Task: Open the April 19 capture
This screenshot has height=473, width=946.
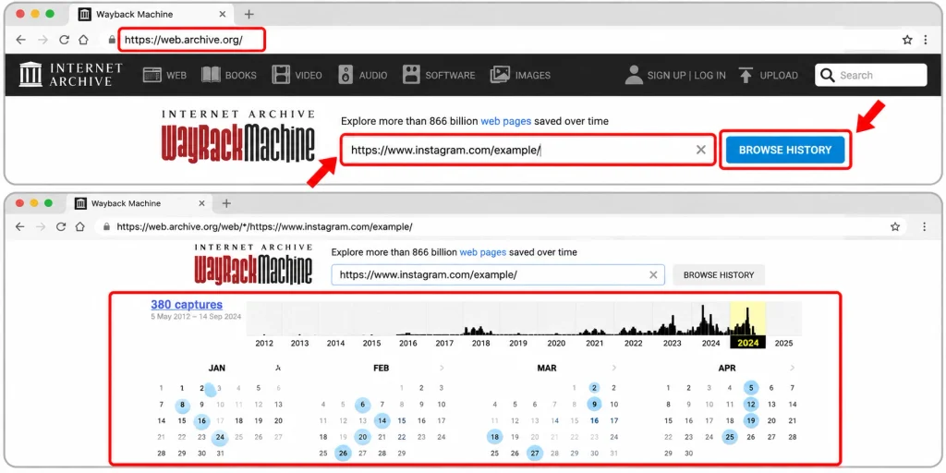Action: (750, 421)
